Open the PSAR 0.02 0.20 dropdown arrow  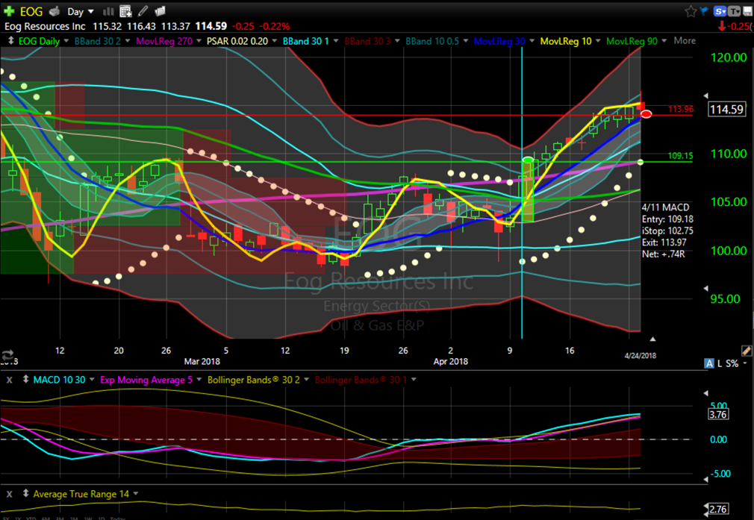(274, 41)
